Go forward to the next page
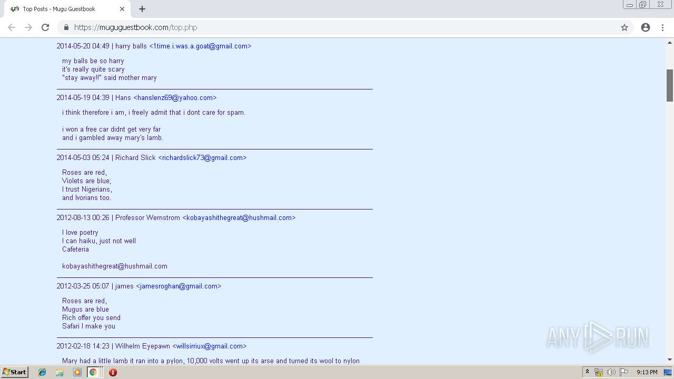The height and width of the screenshot is (379, 674). [28, 27]
